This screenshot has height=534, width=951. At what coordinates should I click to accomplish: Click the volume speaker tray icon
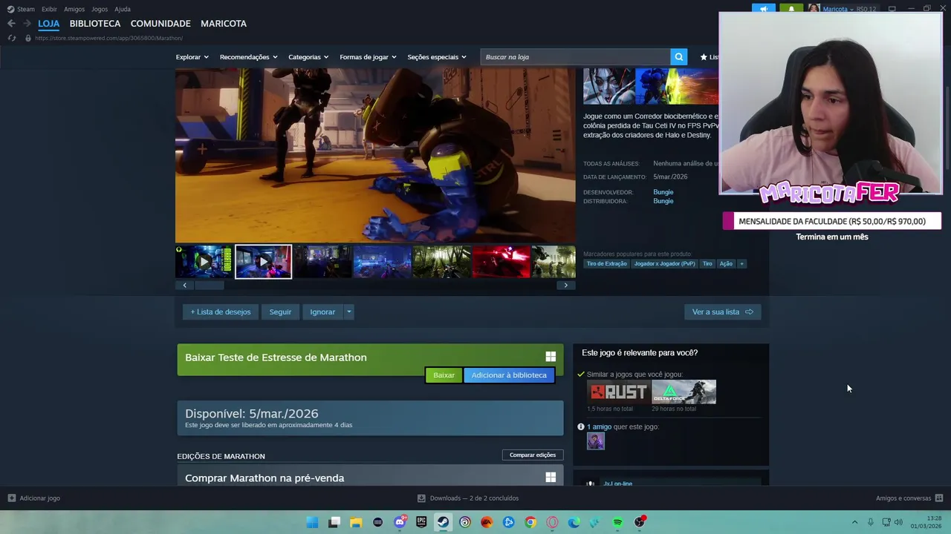pyautogui.click(x=898, y=522)
